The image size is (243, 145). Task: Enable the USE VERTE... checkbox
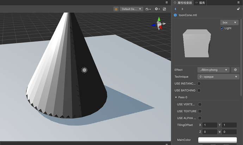pos(200,104)
